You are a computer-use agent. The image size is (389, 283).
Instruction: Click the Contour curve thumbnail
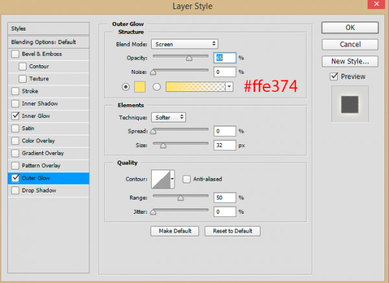tap(161, 179)
